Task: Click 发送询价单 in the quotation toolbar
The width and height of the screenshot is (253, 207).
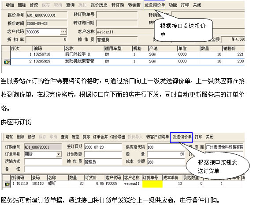Action: pyautogui.click(x=154, y=5)
